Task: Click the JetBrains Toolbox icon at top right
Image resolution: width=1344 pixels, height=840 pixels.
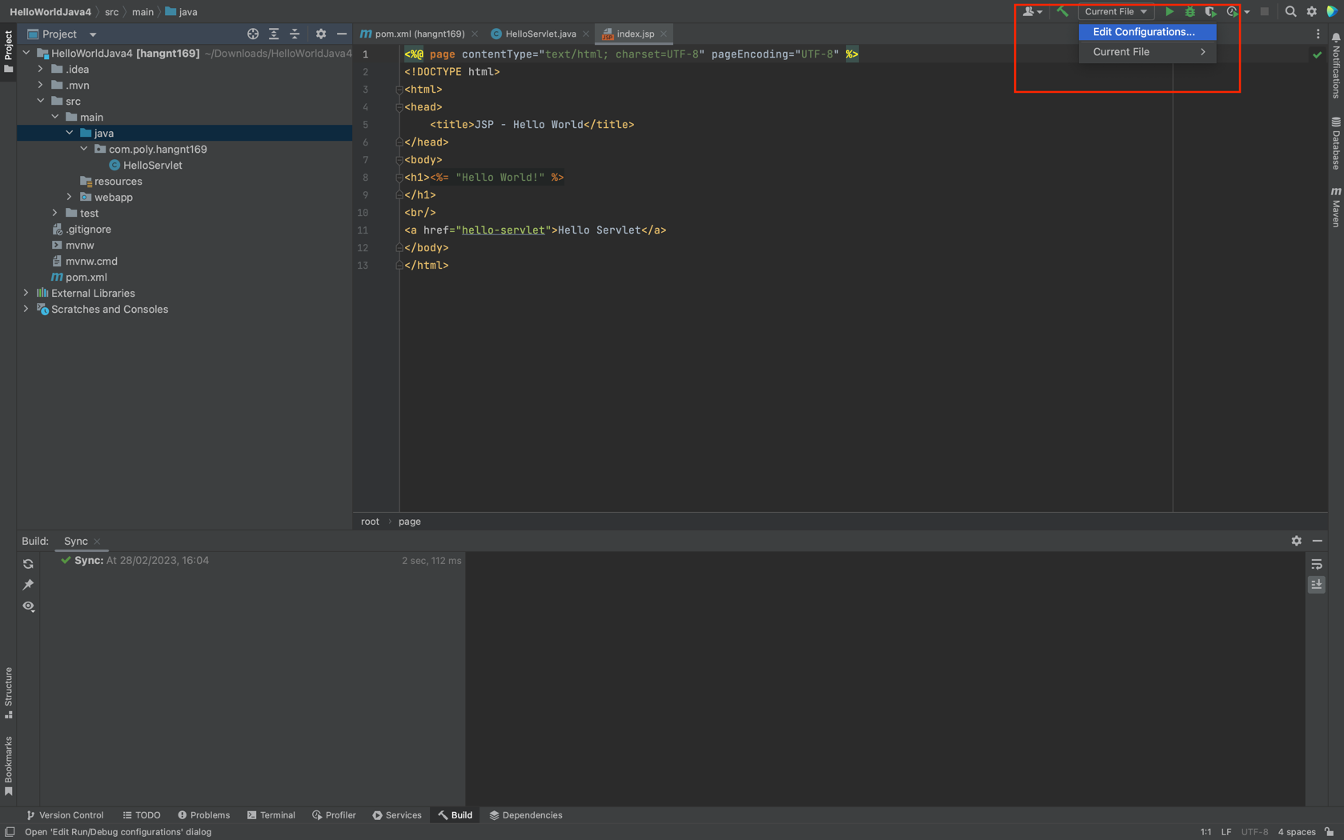Action: pyautogui.click(x=1332, y=12)
